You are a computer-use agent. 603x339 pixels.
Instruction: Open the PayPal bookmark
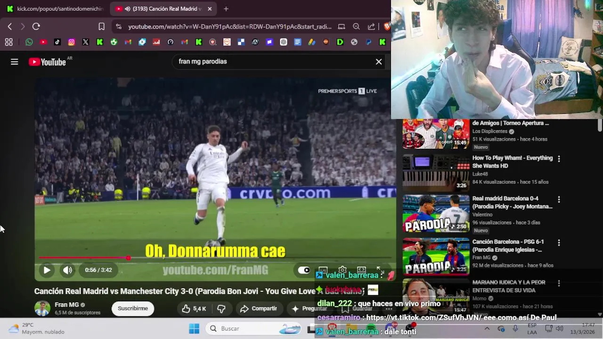(368, 42)
